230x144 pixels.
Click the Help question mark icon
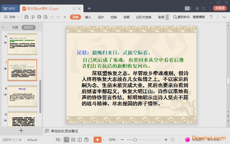211,17
